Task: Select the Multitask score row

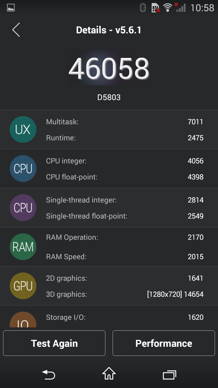Action: click(124, 122)
